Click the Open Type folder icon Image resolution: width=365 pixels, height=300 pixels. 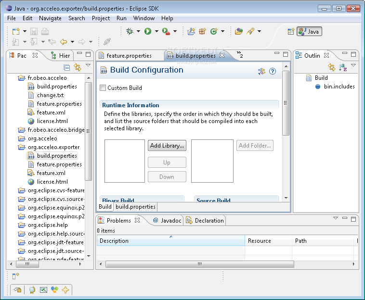pyautogui.click(x=239, y=31)
